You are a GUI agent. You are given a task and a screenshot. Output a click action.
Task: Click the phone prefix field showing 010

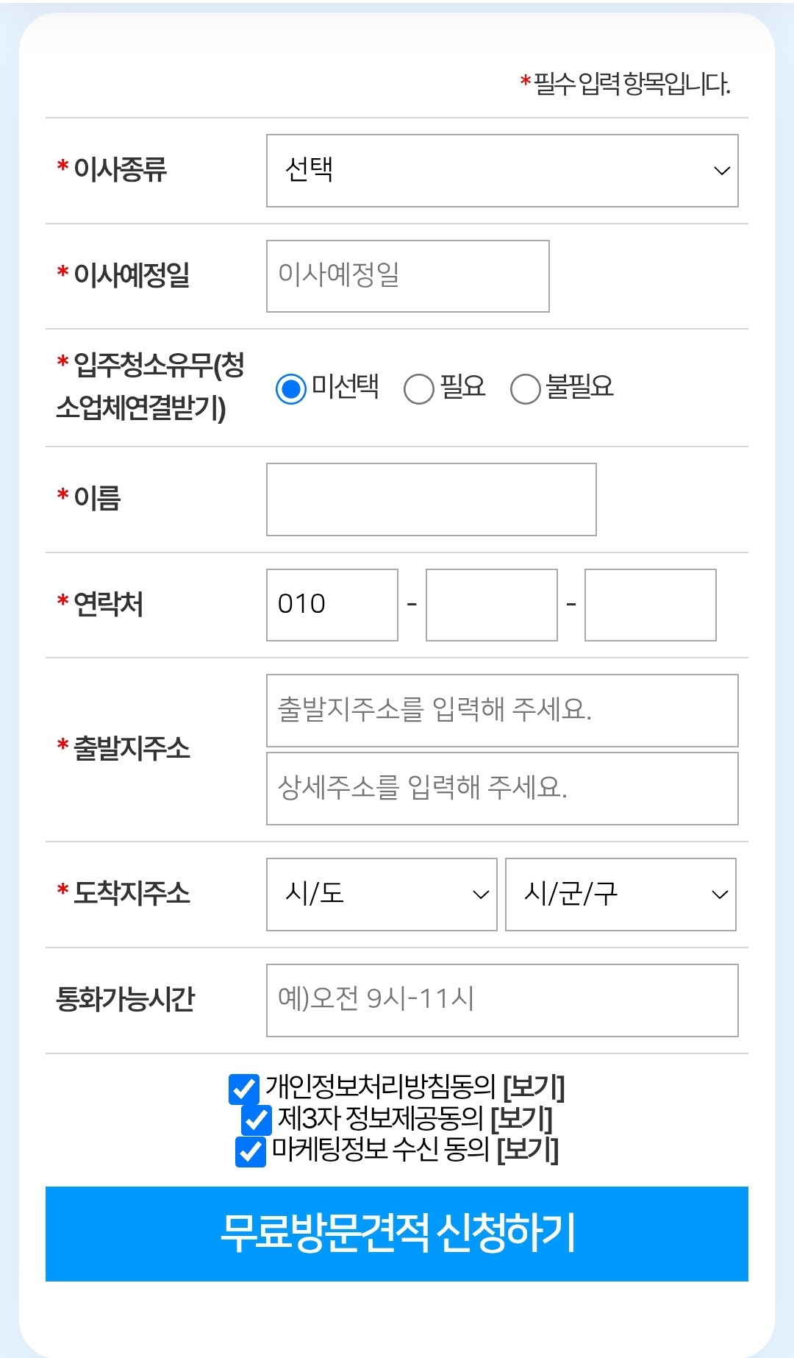[332, 605]
